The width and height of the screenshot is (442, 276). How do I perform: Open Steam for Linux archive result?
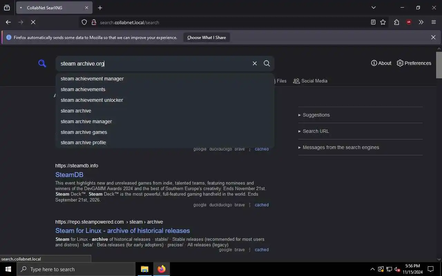tap(123, 230)
